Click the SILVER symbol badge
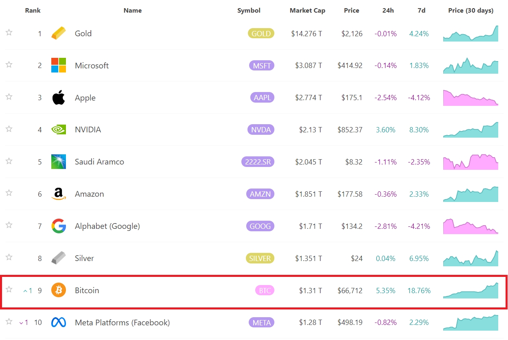Image resolution: width=508 pixels, height=340 pixels. point(260,258)
